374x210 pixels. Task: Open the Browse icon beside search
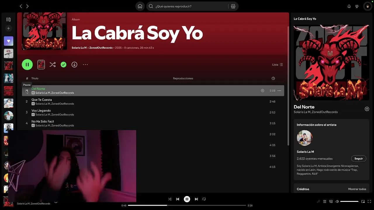[x=233, y=6]
